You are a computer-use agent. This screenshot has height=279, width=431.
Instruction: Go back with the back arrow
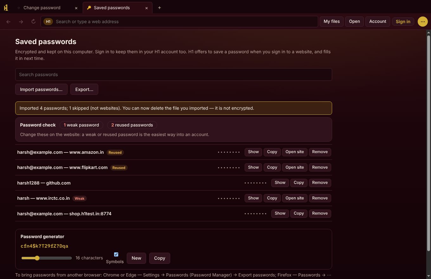[x=9, y=22]
